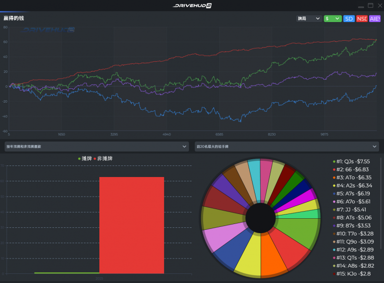Select the #2: 66 -$6.83 legend entry
This screenshot has height=283, width=384.
[x=352, y=169]
